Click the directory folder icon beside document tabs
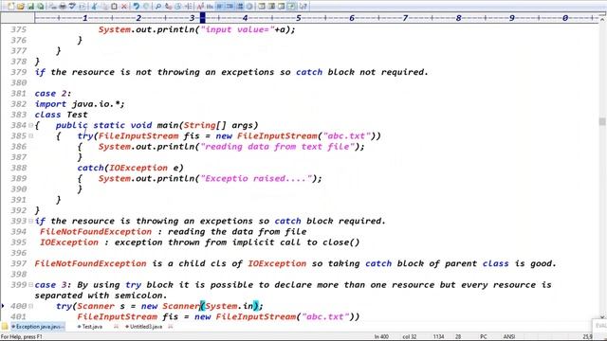Screen dimensions: 607x341 coord(5,327)
